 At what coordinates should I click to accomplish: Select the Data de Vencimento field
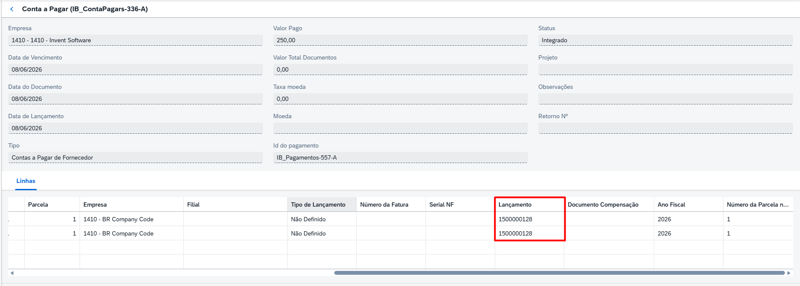coord(135,69)
